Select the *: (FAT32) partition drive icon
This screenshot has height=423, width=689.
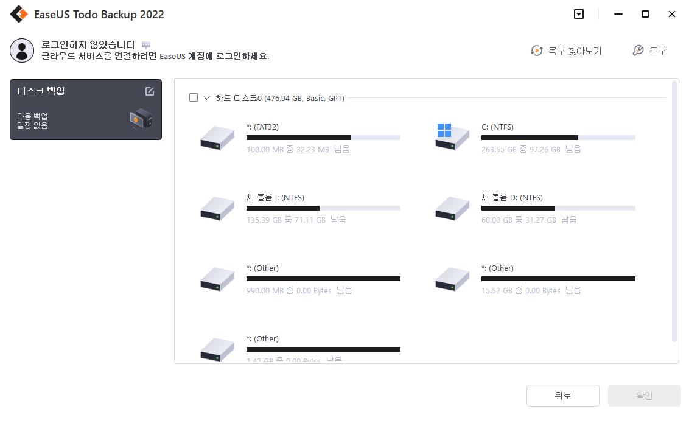coord(217,138)
